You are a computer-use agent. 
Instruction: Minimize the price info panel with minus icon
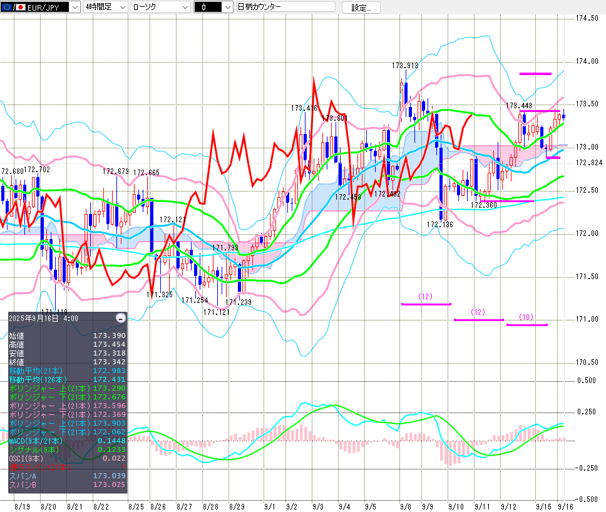(121, 318)
